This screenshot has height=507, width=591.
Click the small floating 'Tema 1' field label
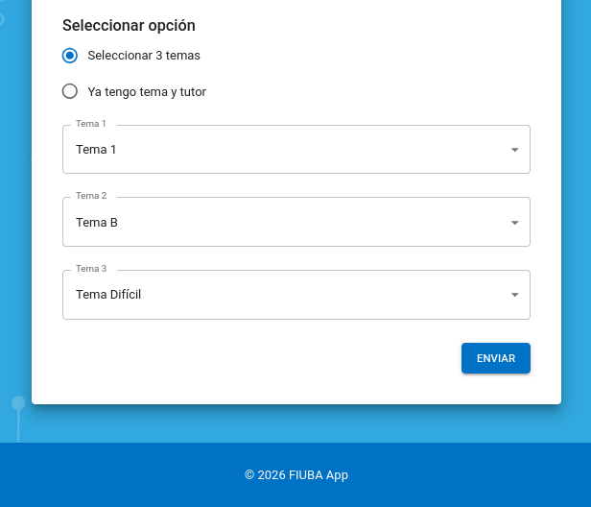(91, 124)
